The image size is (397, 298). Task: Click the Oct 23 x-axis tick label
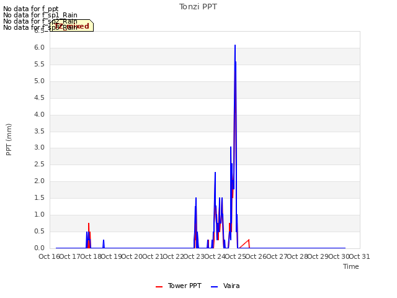pos(194,256)
